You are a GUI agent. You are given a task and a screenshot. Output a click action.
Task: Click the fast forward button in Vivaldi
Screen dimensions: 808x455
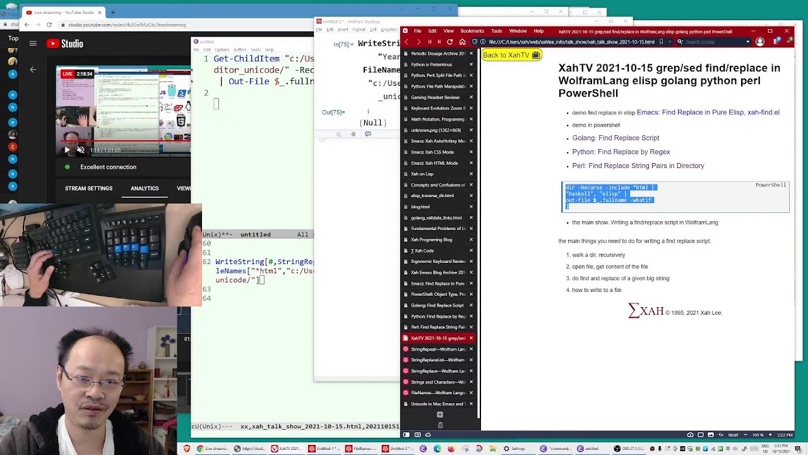[439, 42]
